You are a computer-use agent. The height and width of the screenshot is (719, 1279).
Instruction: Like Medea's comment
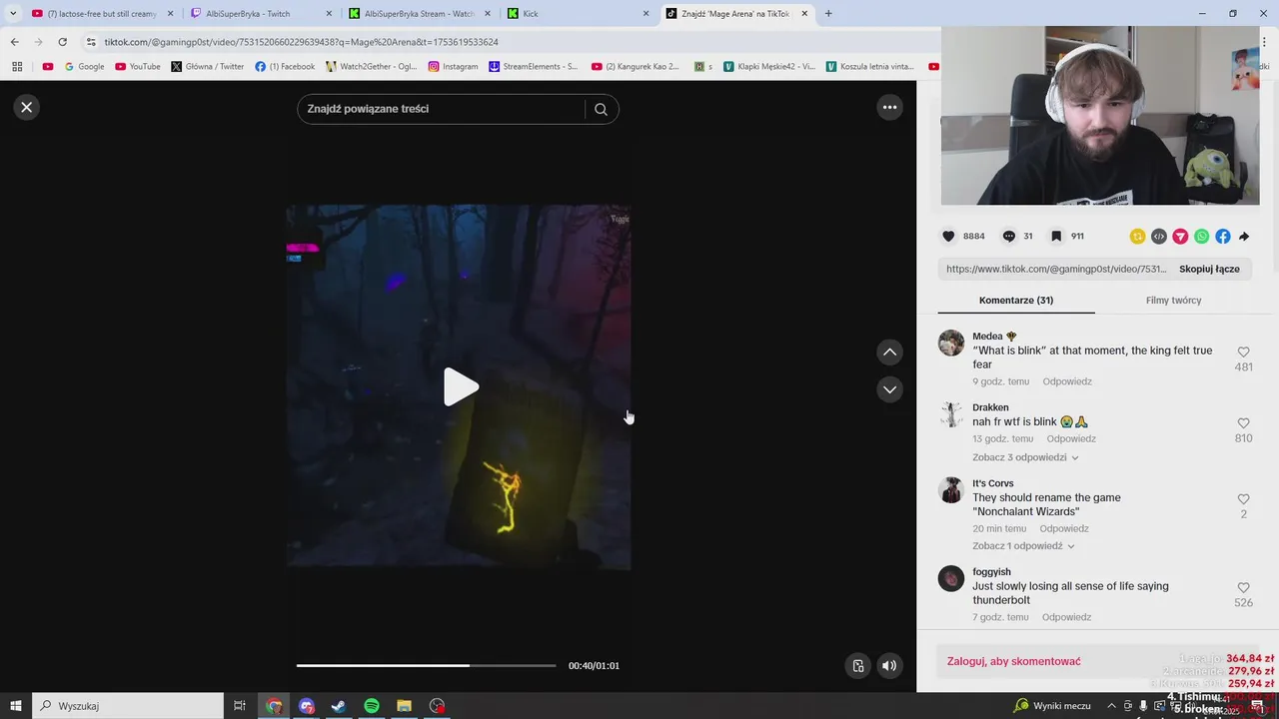coord(1243,353)
